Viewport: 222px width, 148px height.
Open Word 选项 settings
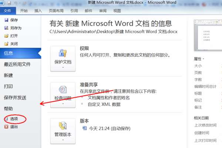[14, 119]
